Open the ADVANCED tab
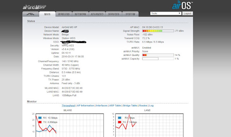Image resolution: width=231 pixels, height=137 pixels. click(97, 14)
